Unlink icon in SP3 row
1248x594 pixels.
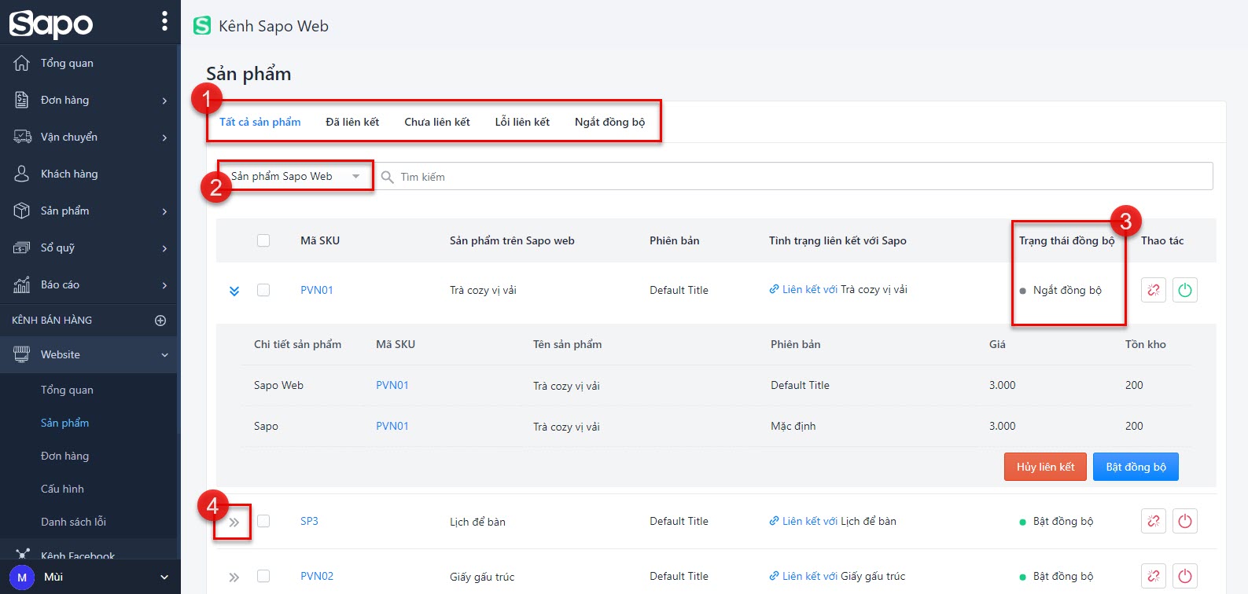(x=1154, y=521)
